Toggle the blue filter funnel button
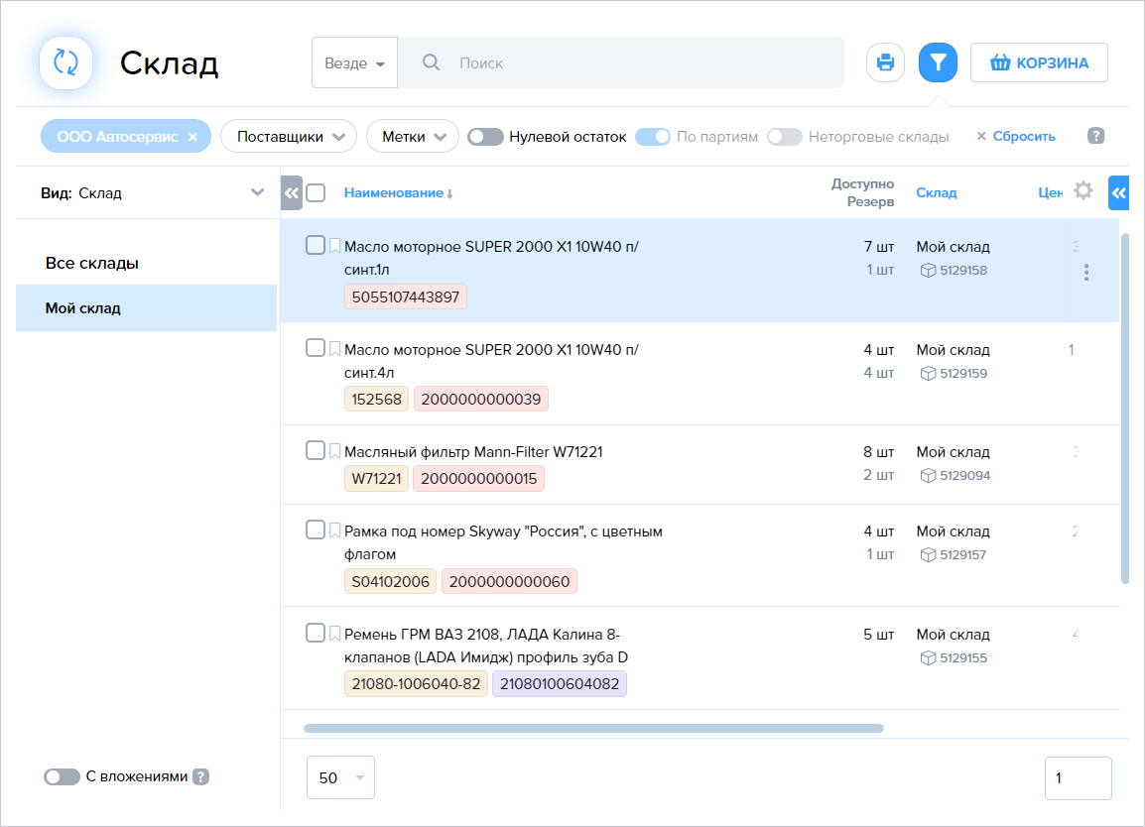Viewport: 1145px width, 827px height. (x=938, y=62)
